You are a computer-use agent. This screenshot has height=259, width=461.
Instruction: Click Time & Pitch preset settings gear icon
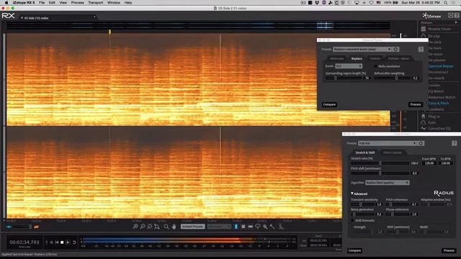[421, 143]
